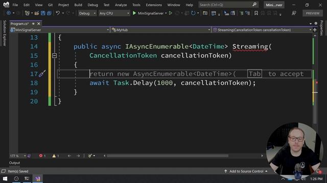This screenshot has width=327, height=183.
Task: Click the Save All icon
Action: click(x=50, y=13)
